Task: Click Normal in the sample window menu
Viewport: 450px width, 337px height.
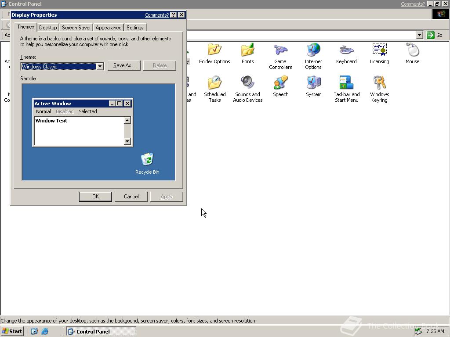Action: 44,111
